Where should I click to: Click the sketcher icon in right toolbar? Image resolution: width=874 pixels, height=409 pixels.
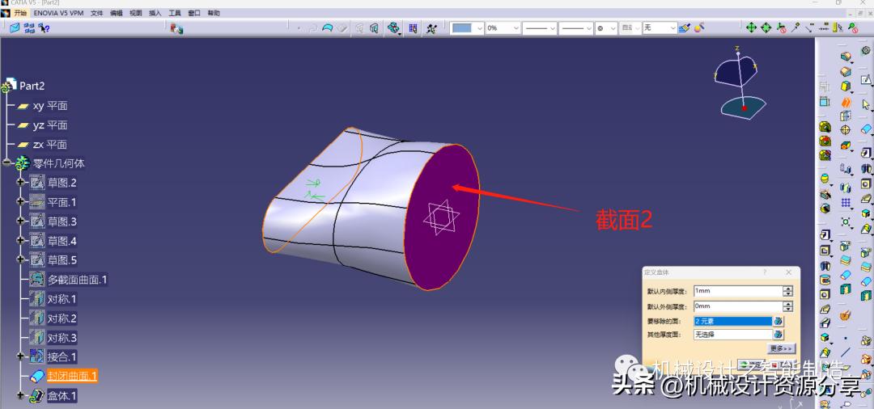[866, 81]
